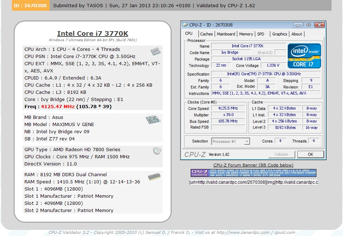Click the CPUID : 6.A.9 line
The width and height of the screenshot is (343, 236).
pyautogui.click(x=63, y=78)
